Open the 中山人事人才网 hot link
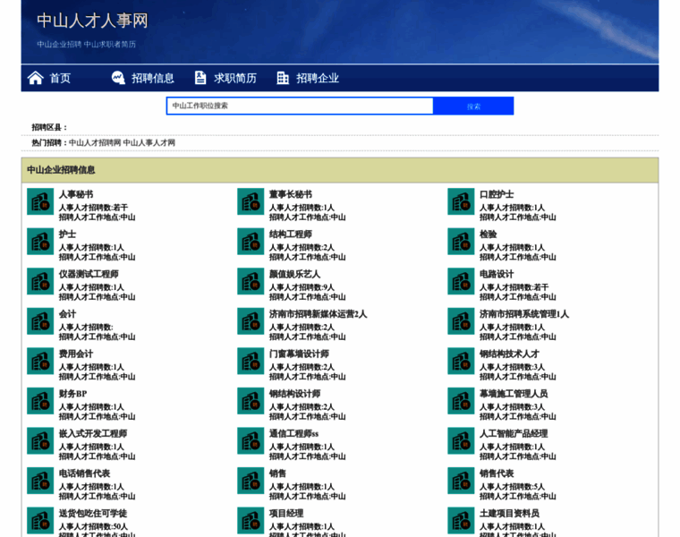This screenshot has width=680, height=537. coord(149,142)
